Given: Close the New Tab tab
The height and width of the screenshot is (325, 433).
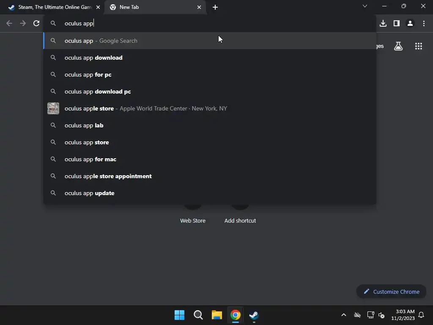Looking at the screenshot, I should pos(199,7).
